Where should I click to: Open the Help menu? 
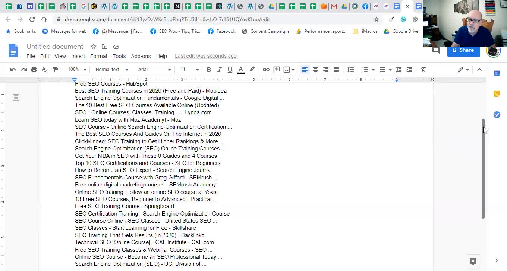click(161, 56)
